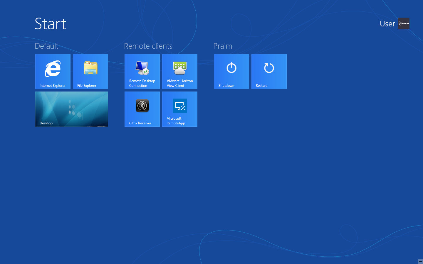Launch VMware Horizon View Client
Image resolution: width=423 pixels, height=264 pixels.
tap(180, 72)
